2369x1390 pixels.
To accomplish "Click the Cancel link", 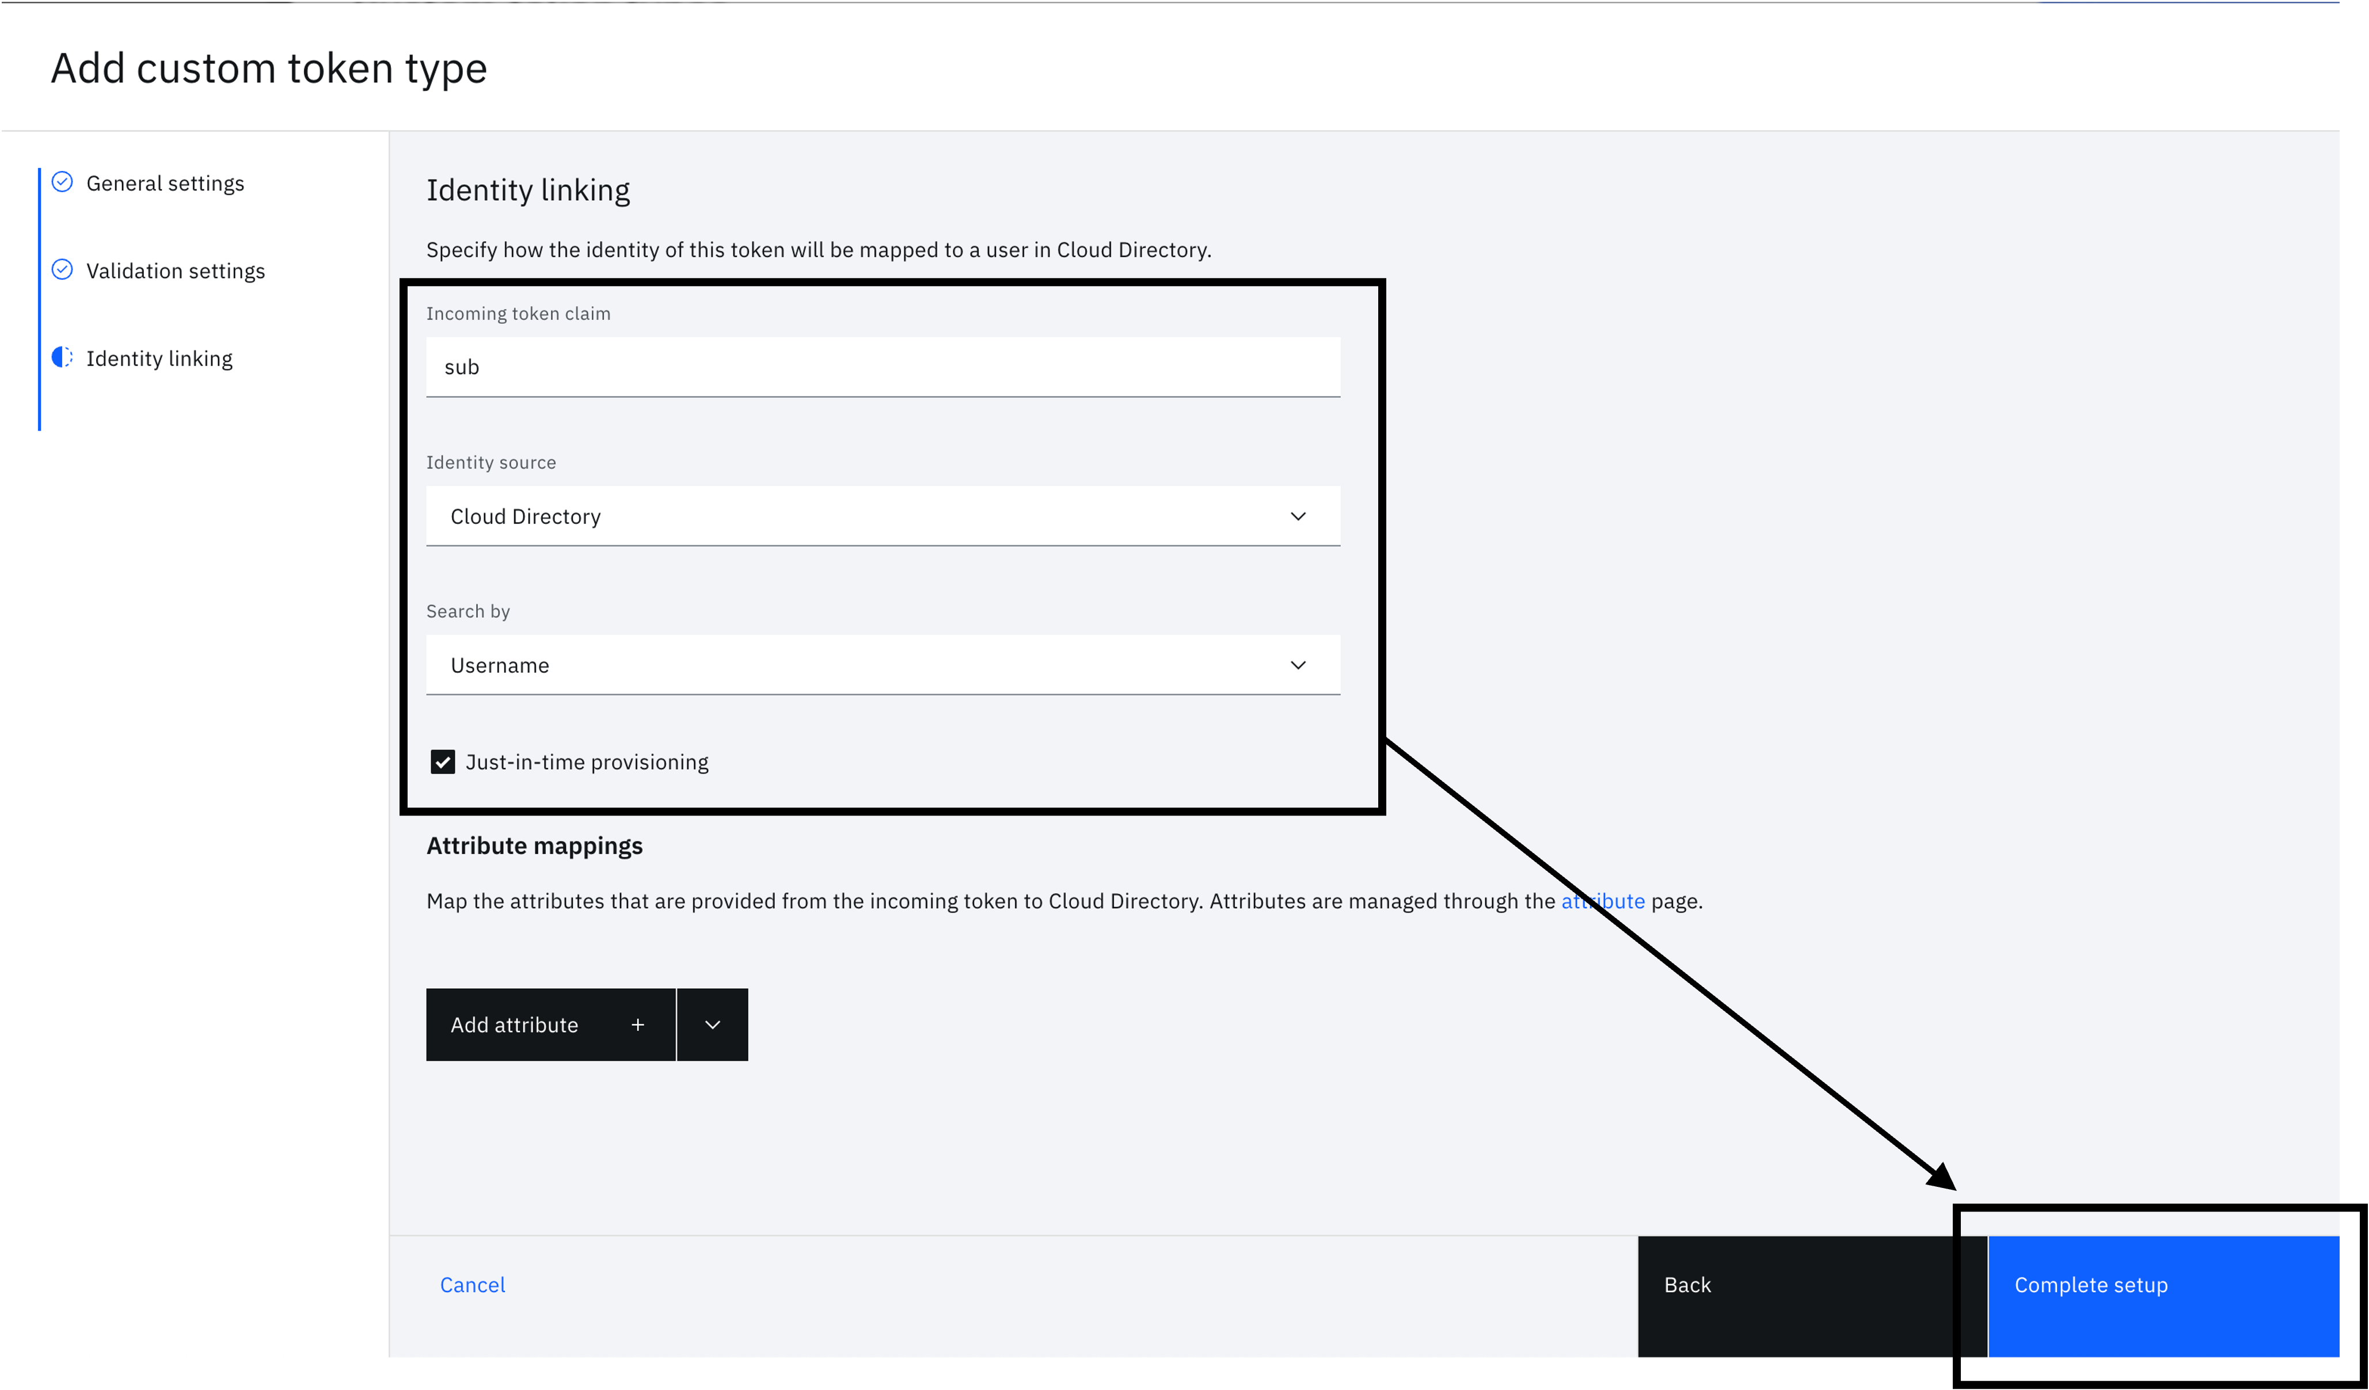I will (472, 1285).
